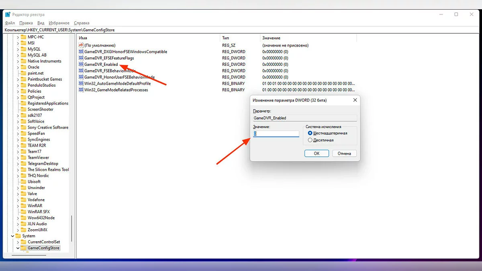Screen dimensions: 482x271
Task: Click the GameDVR_DXGIHonorFSEWindowsCompatible value icon
Action: coord(81,52)
